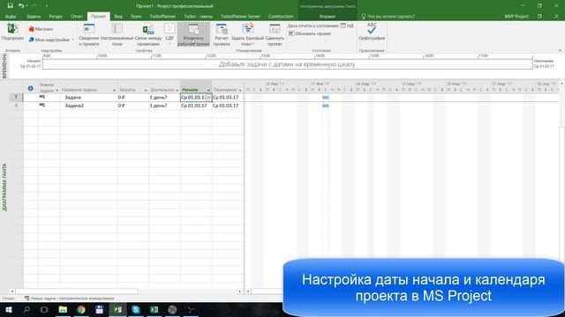Click the Gantt chart left scroll arrow
565x317 pixels.
[x=248, y=291]
